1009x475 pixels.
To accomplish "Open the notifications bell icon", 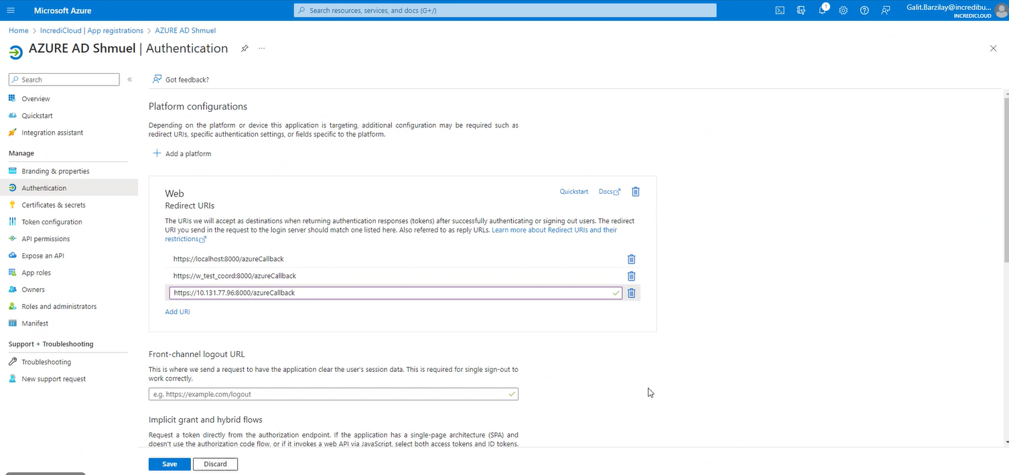I will pyautogui.click(x=822, y=10).
